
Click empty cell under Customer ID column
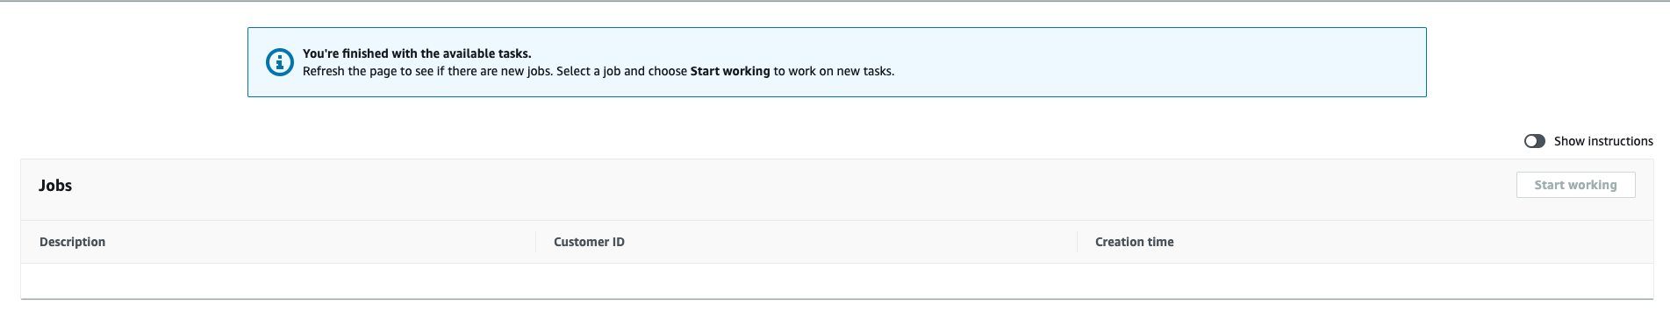coord(806,280)
